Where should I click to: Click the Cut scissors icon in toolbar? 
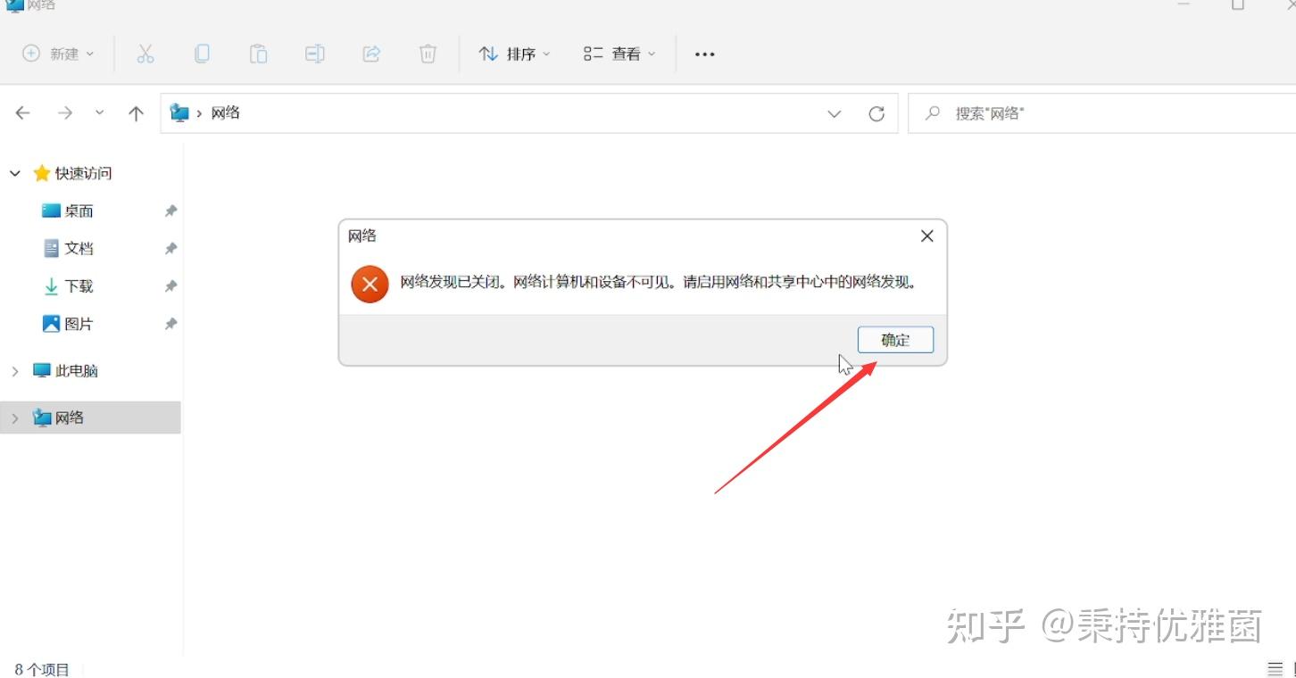point(145,54)
